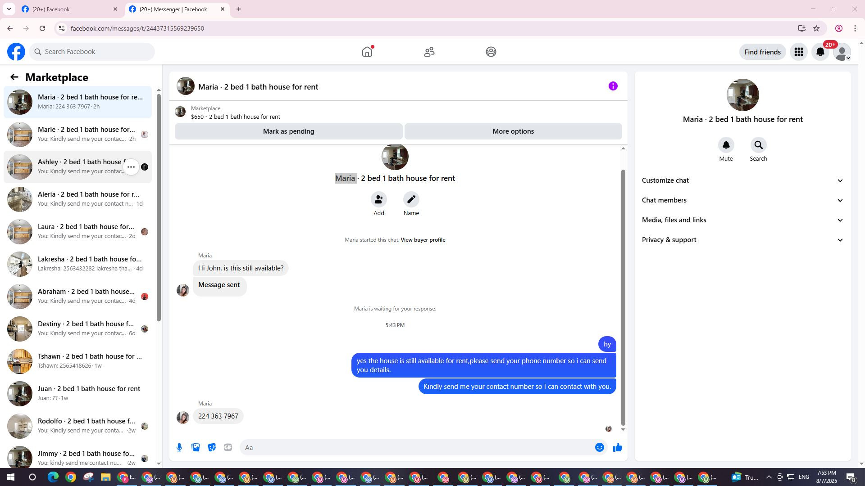Select the Messenger | Facebook tab
The width and height of the screenshot is (865, 486).
pyautogui.click(x=177, y=9)
